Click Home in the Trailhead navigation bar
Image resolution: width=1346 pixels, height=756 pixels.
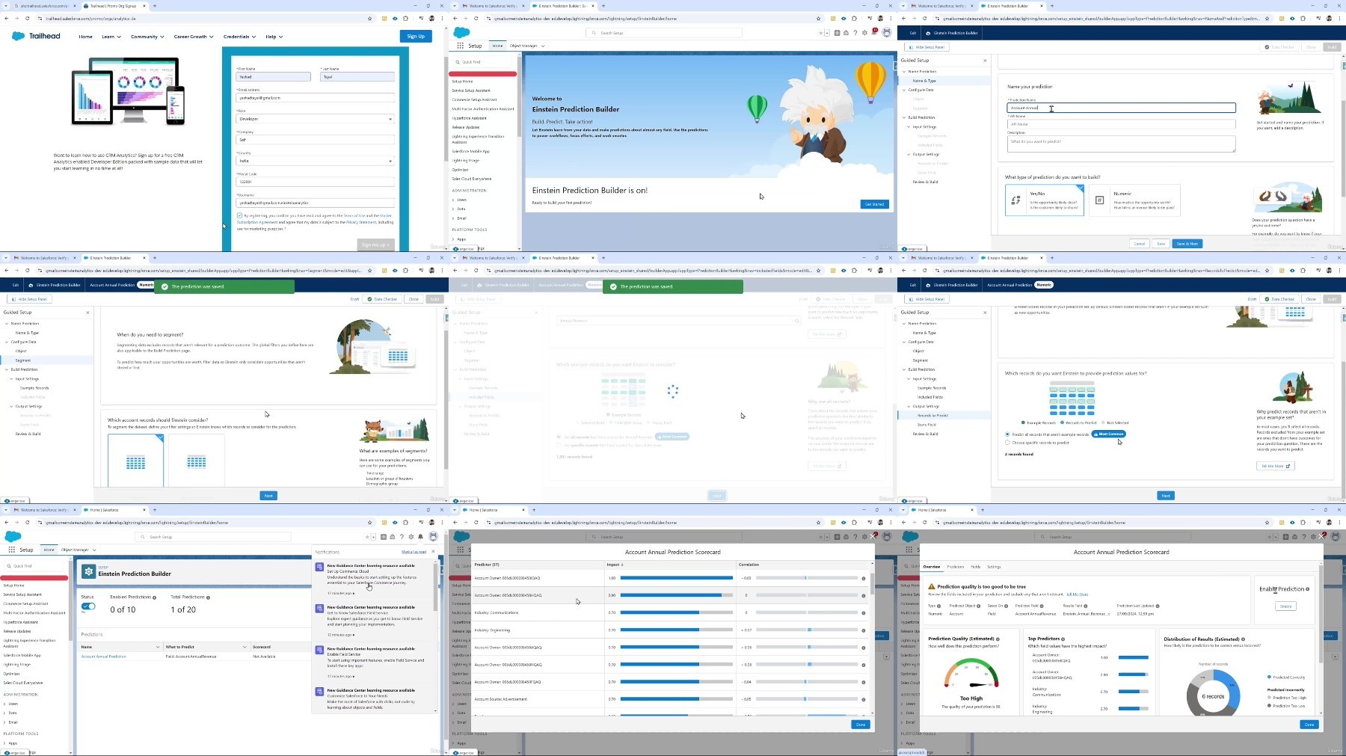(x=86, y=37)
